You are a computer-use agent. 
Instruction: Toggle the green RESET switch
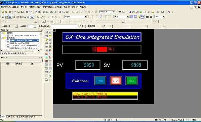pyautogui.click(x=132, y=81)
